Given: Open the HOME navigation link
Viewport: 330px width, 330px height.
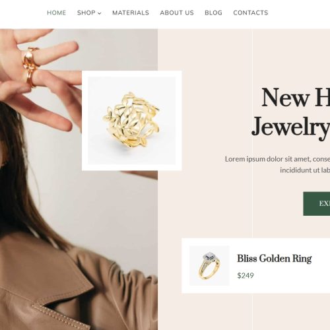Looking at the screenshot, I should 57,13.
